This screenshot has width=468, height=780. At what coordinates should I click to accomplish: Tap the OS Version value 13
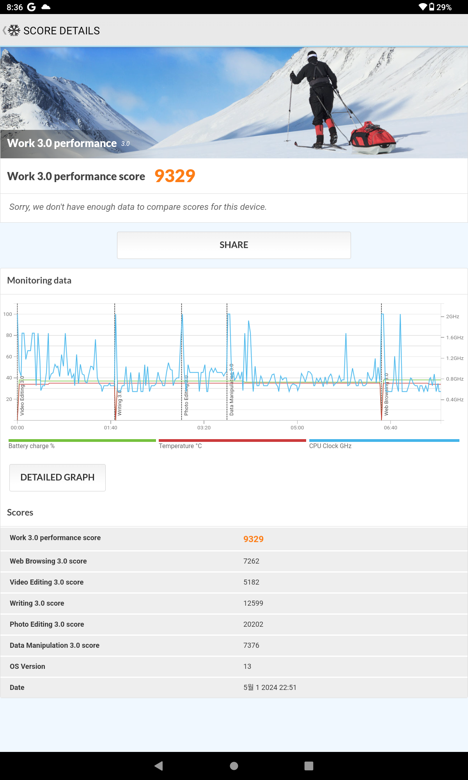click(x=247, y=667)
